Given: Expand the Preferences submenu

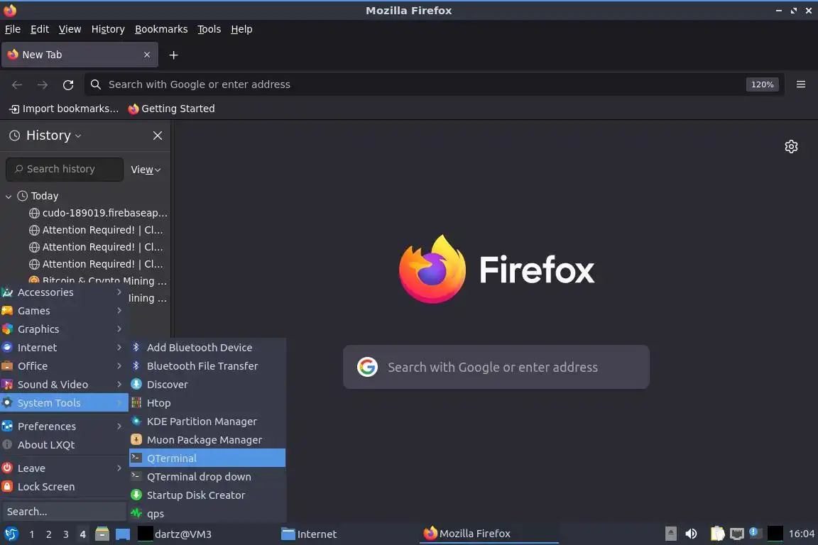Looking at the screenshot, I should tap(64, 426).
